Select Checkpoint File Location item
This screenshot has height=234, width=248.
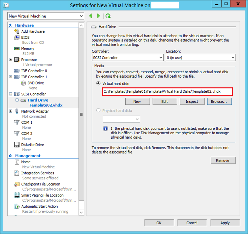41,184
